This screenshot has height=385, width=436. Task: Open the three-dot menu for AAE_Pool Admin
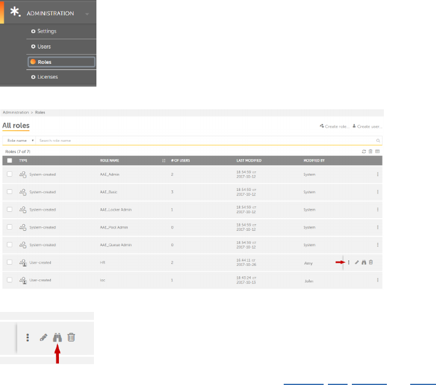pos(378,227)
